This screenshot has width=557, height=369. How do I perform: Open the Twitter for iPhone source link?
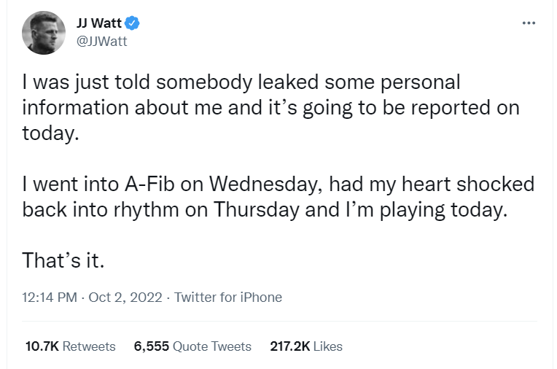coord(227,297)
